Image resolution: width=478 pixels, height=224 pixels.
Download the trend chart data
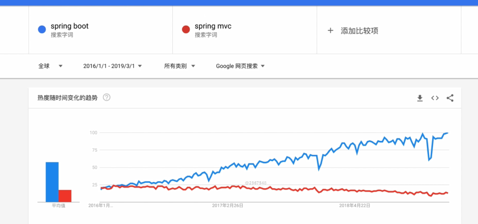click(x=420, y=98)
